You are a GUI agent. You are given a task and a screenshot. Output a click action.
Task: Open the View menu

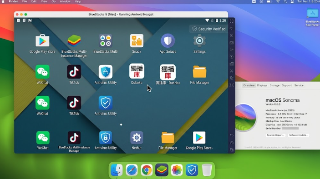[44, 2]
